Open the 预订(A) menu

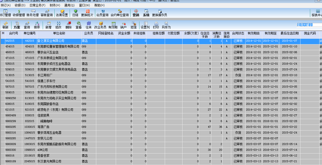(x=6, y=5)
